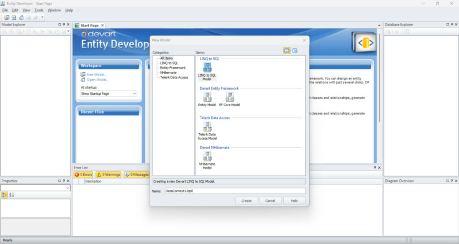Maximize the Model Explorer panel

(60, 25)
